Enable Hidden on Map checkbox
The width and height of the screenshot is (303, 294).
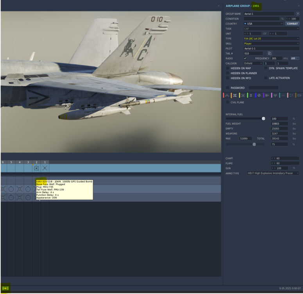click(x=228, y=68)
